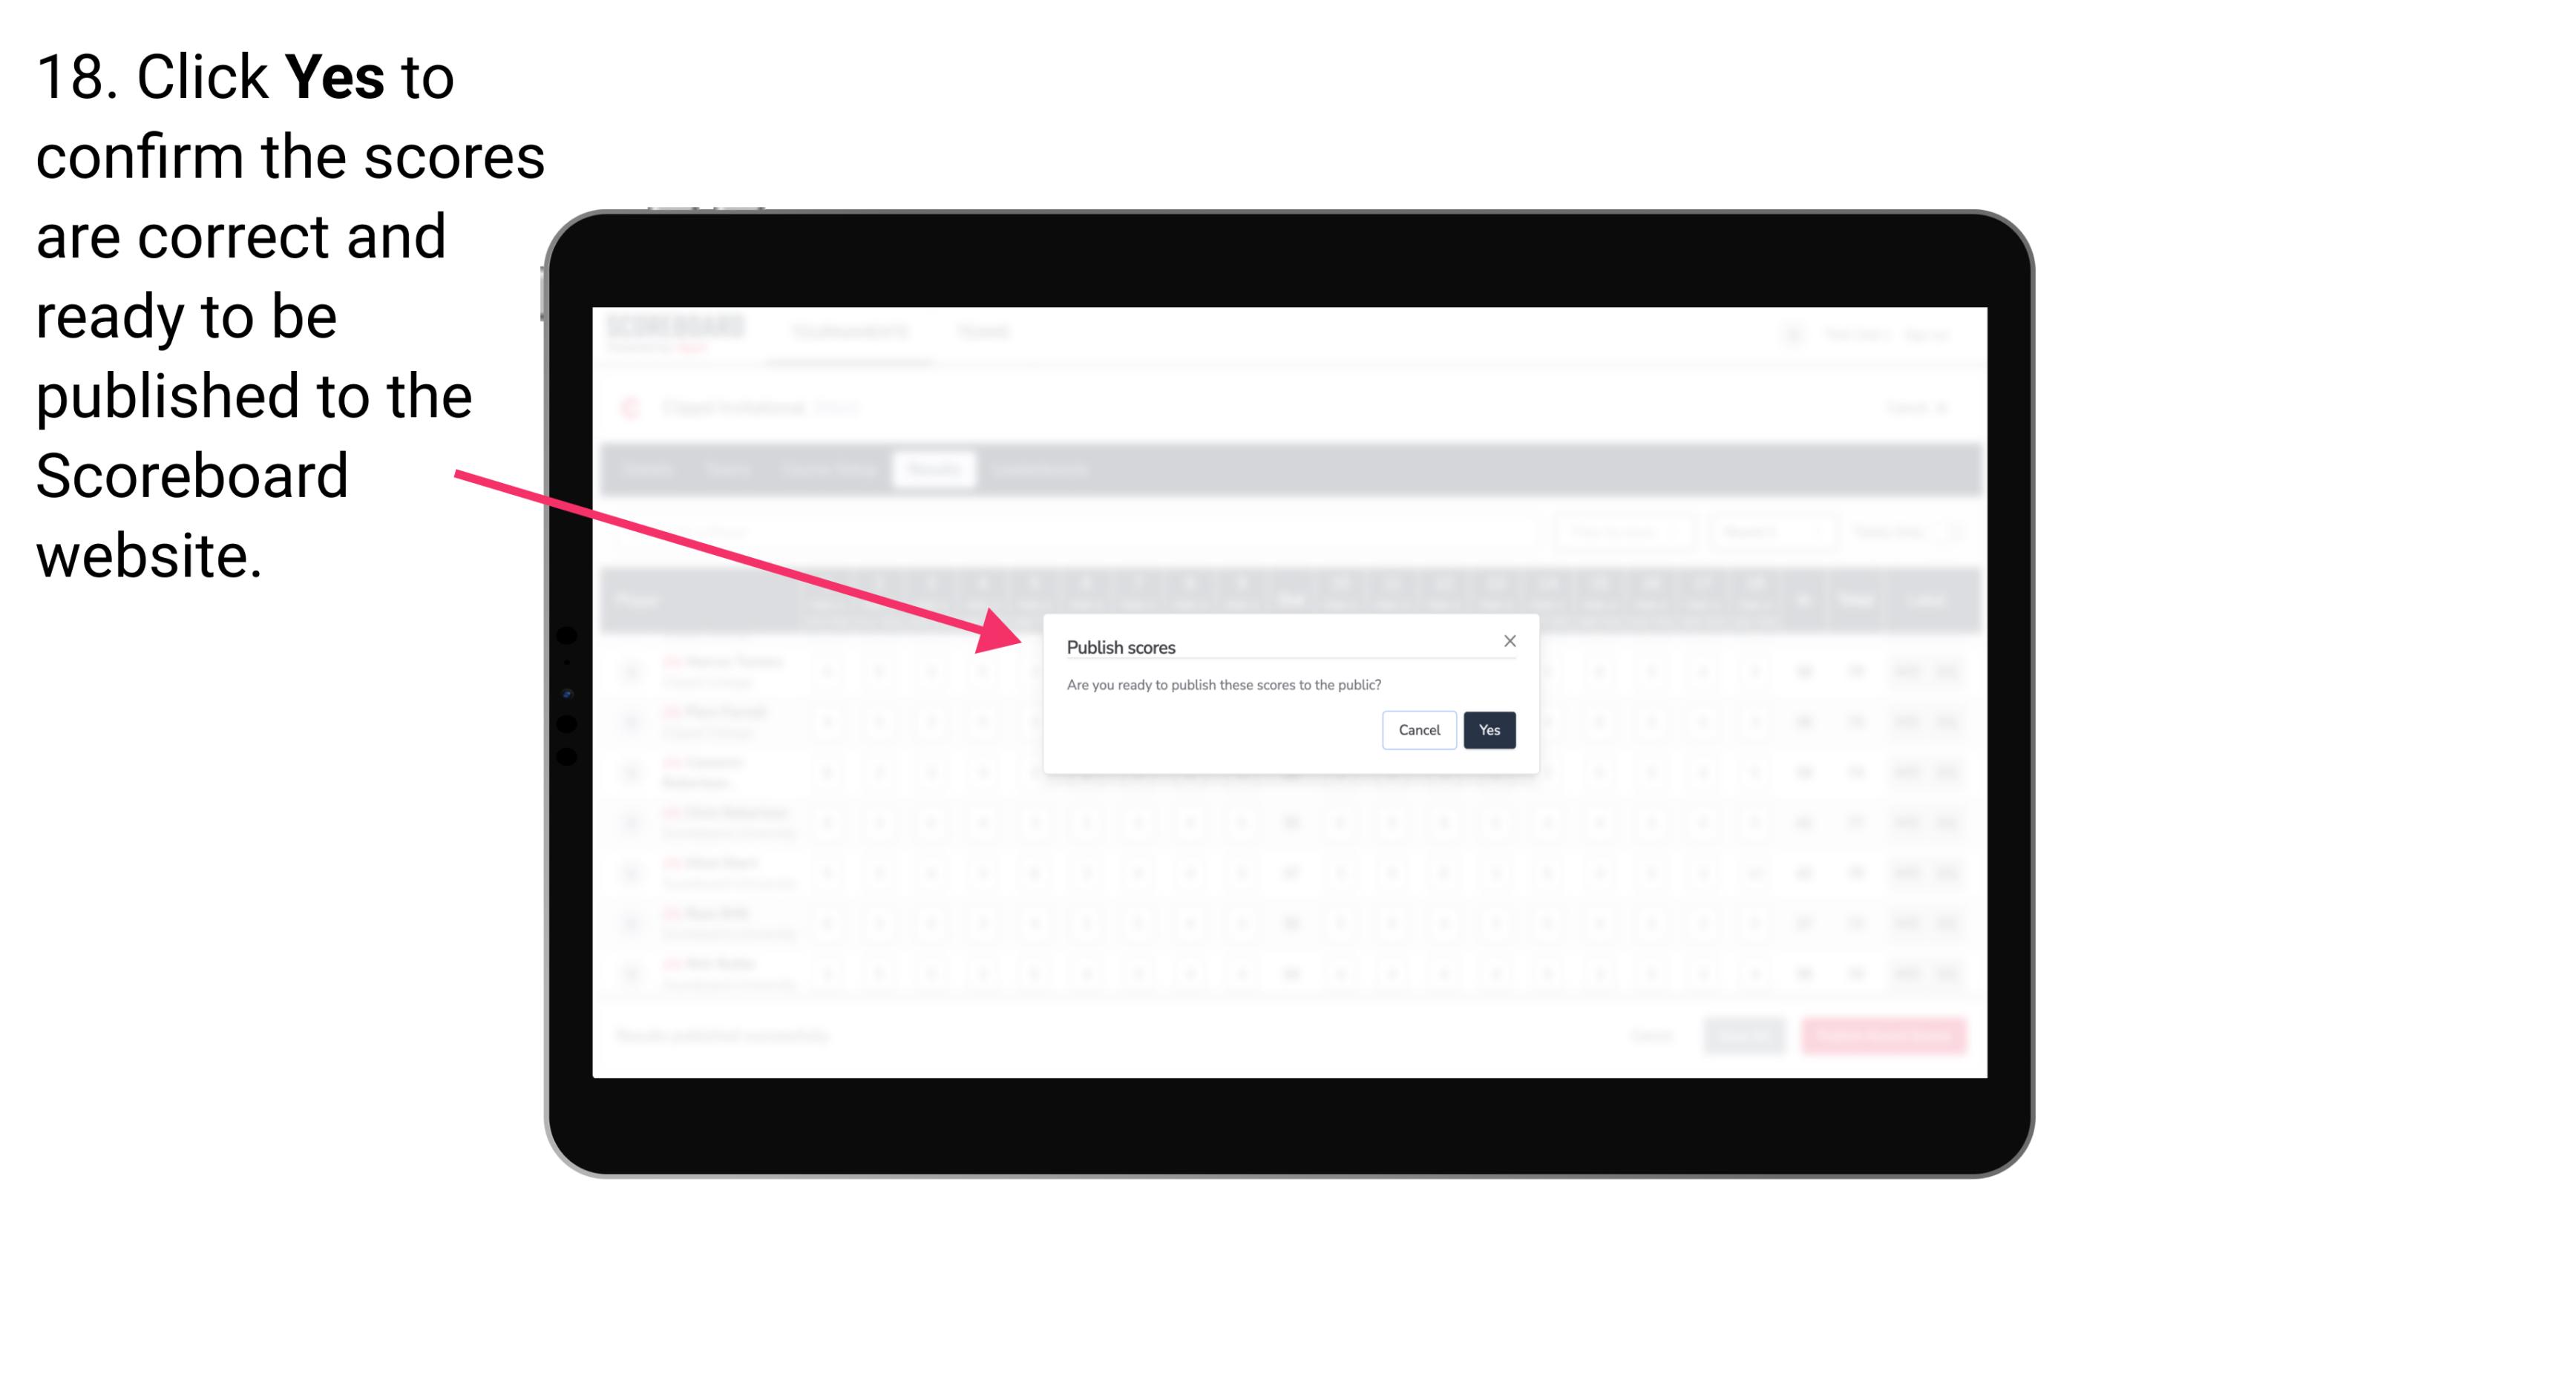Close the Publish scores dialog
The image size is (2576, 1386).
(1509, 642)
